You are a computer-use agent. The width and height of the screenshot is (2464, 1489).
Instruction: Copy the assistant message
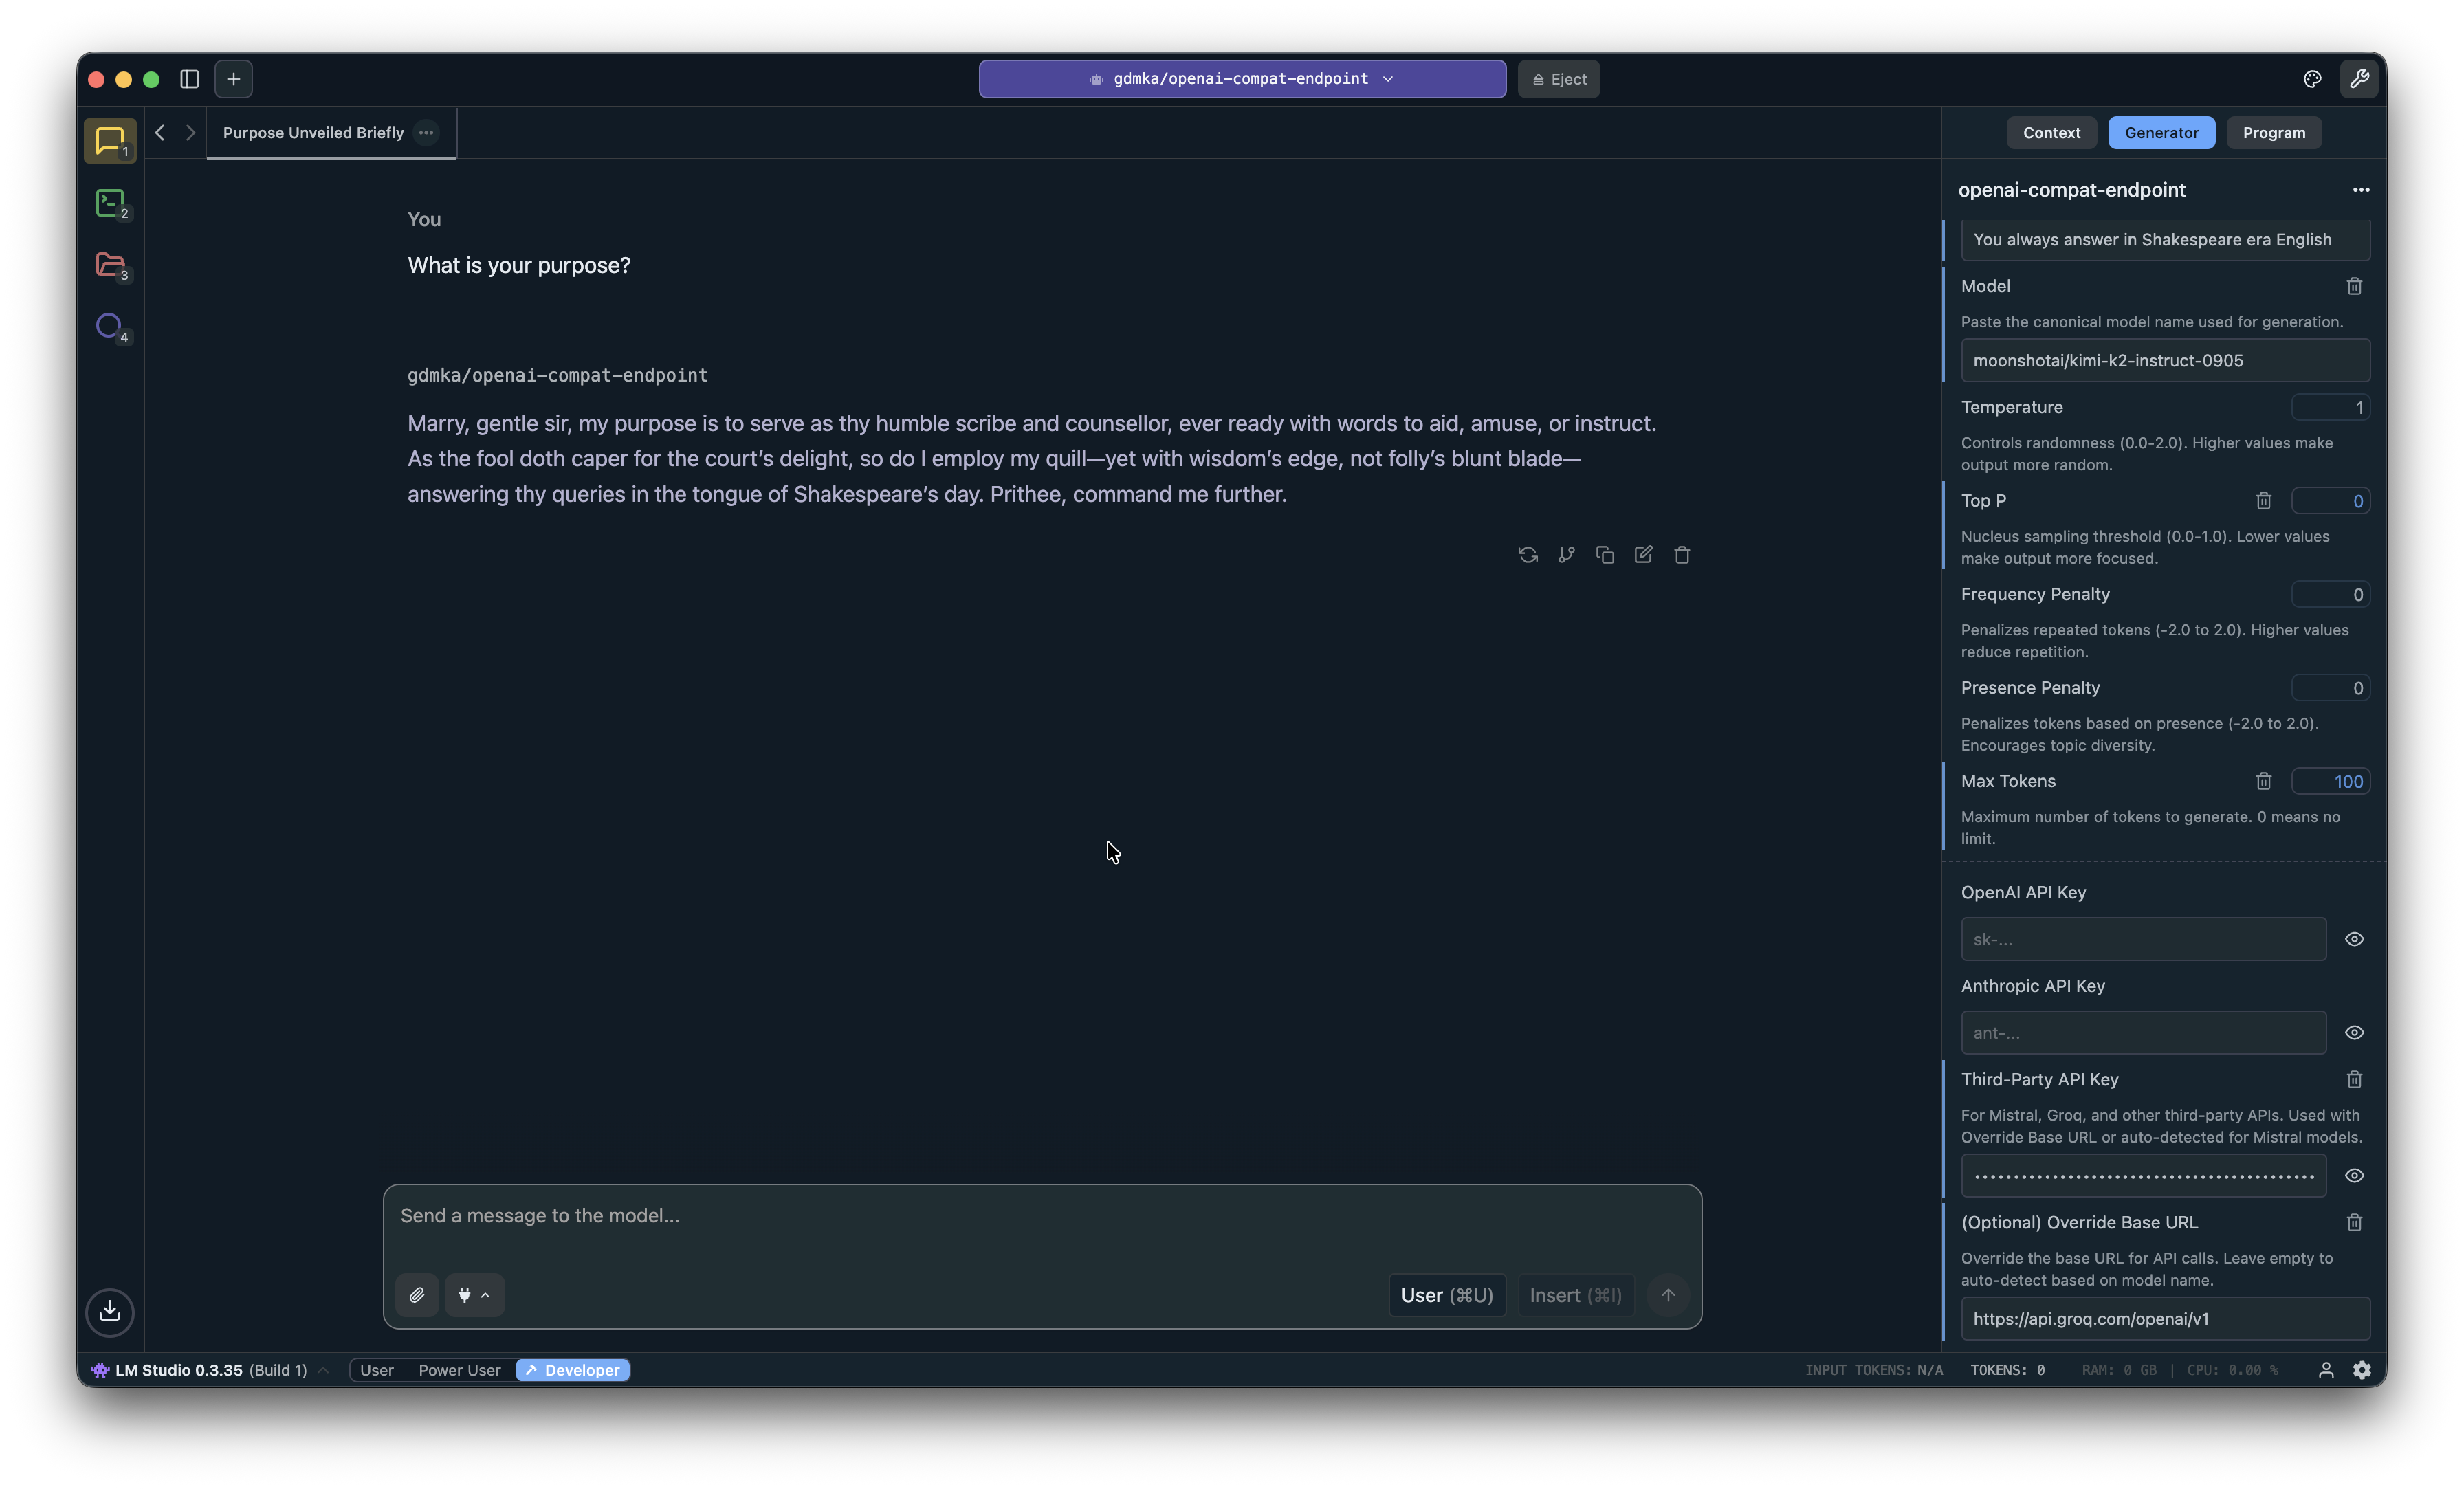tap(1605, 555)
